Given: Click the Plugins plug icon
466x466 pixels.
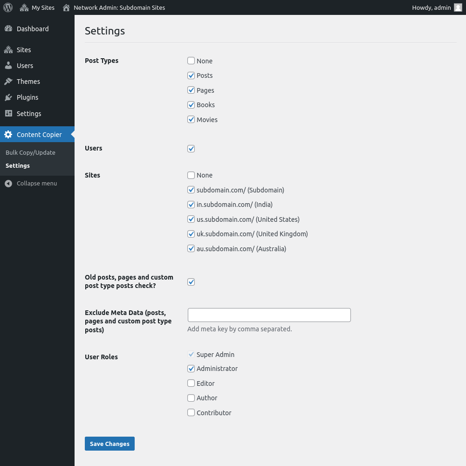Looking at the screenshot, I should pos(8,97).
